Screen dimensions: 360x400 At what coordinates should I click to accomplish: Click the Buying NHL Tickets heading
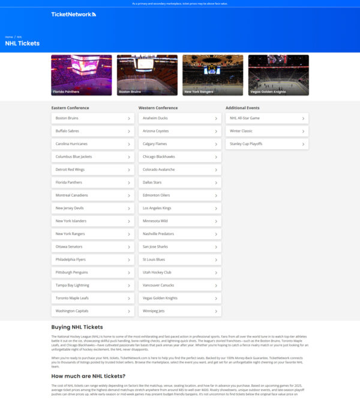tap(77, 327)
